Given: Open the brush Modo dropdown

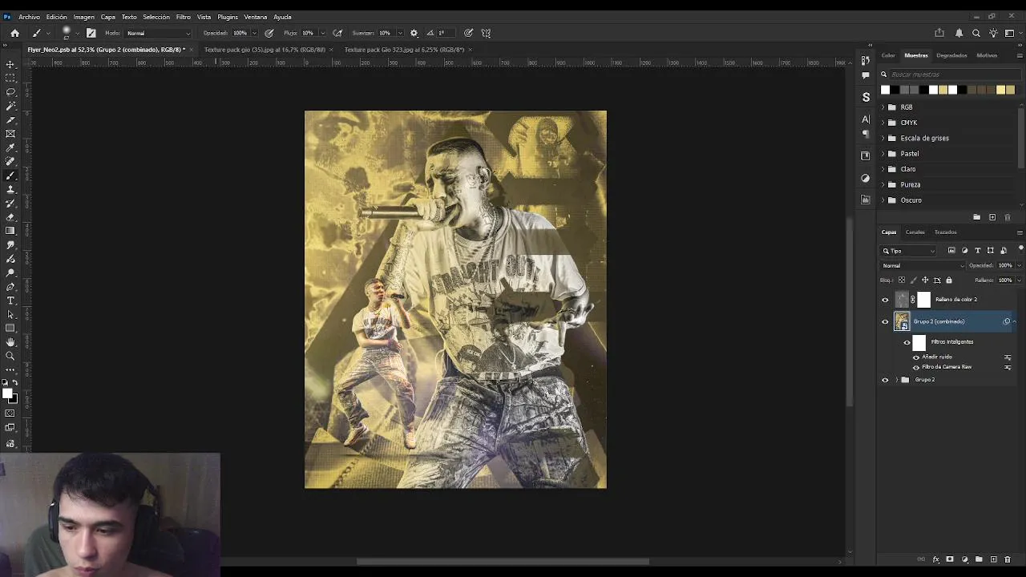Looking at the screenshot, I should (159, 33).
